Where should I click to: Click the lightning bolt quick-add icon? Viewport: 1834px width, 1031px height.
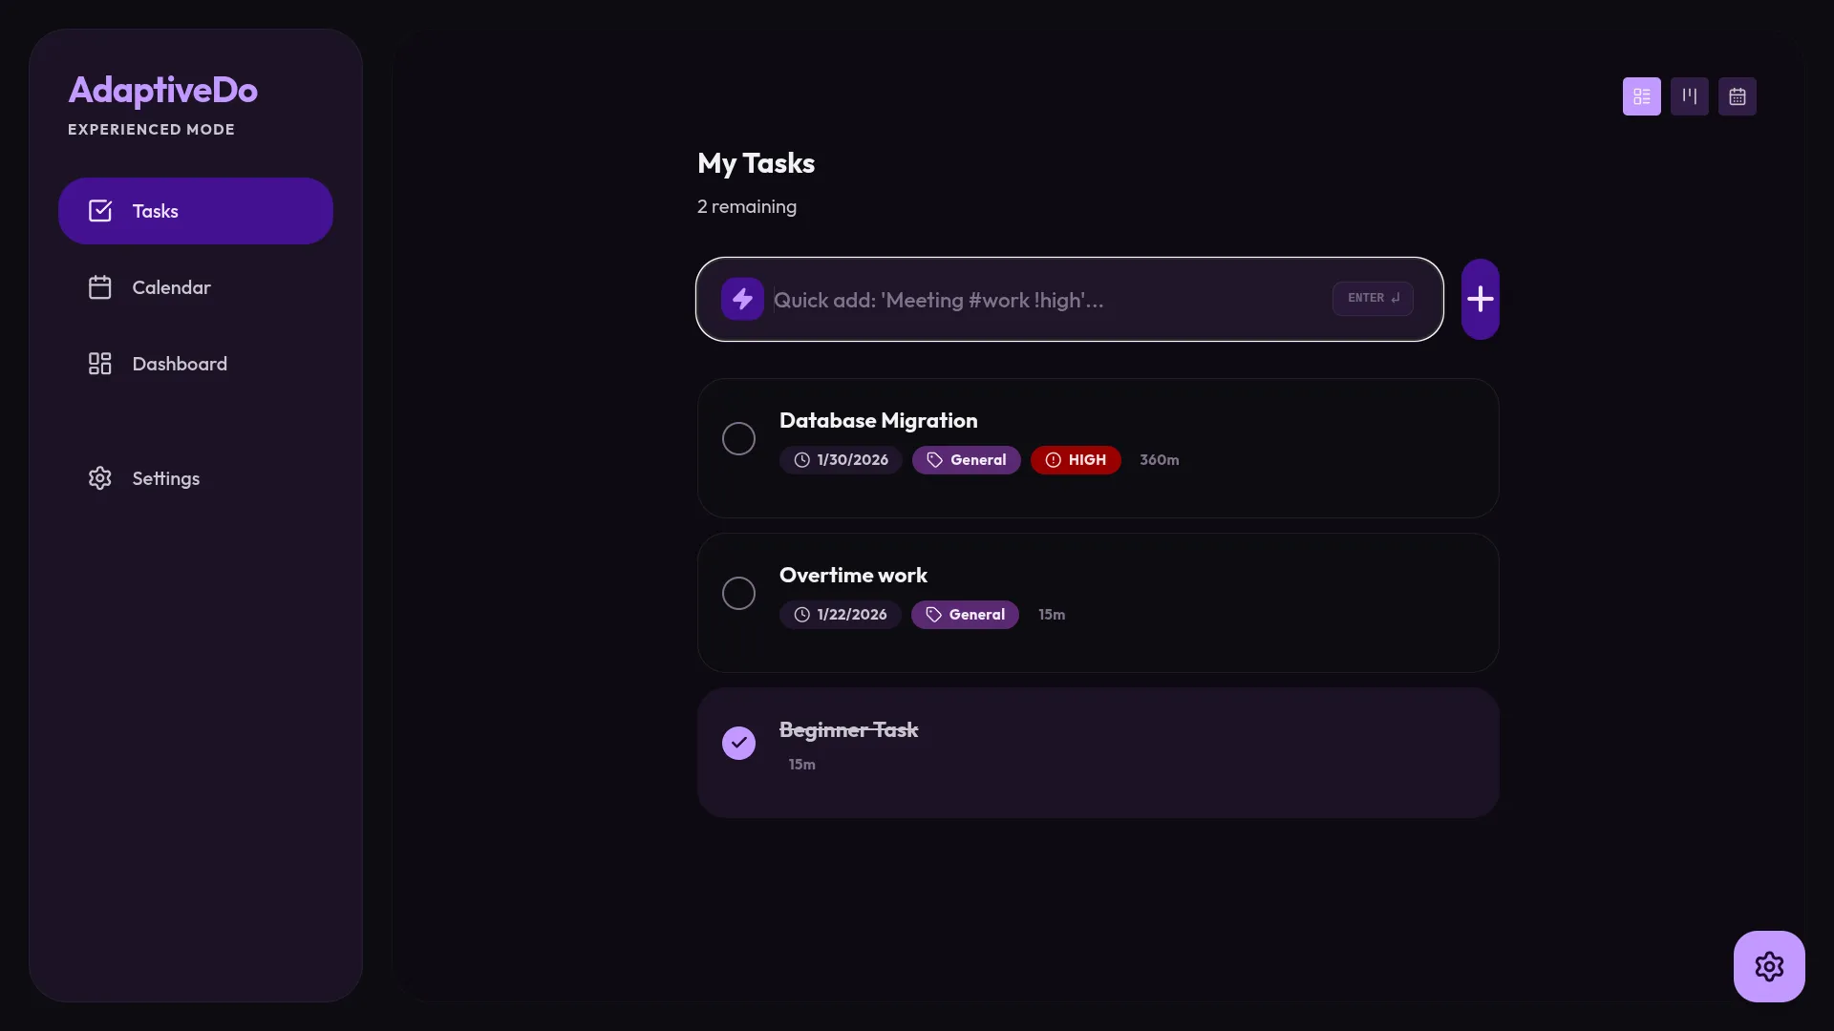742,300
